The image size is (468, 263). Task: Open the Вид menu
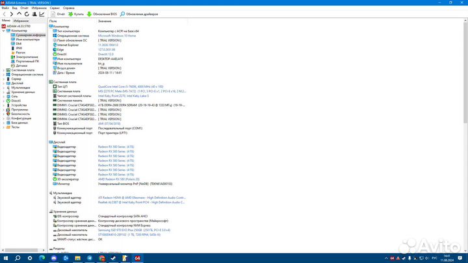pos(14,8)
